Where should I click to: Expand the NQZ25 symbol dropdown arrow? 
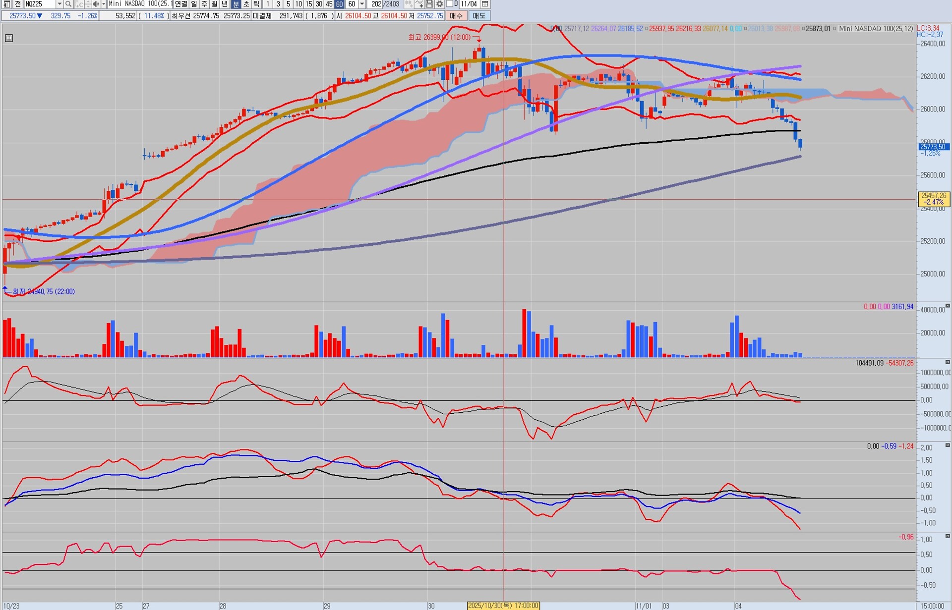click(x=59, y=4)
